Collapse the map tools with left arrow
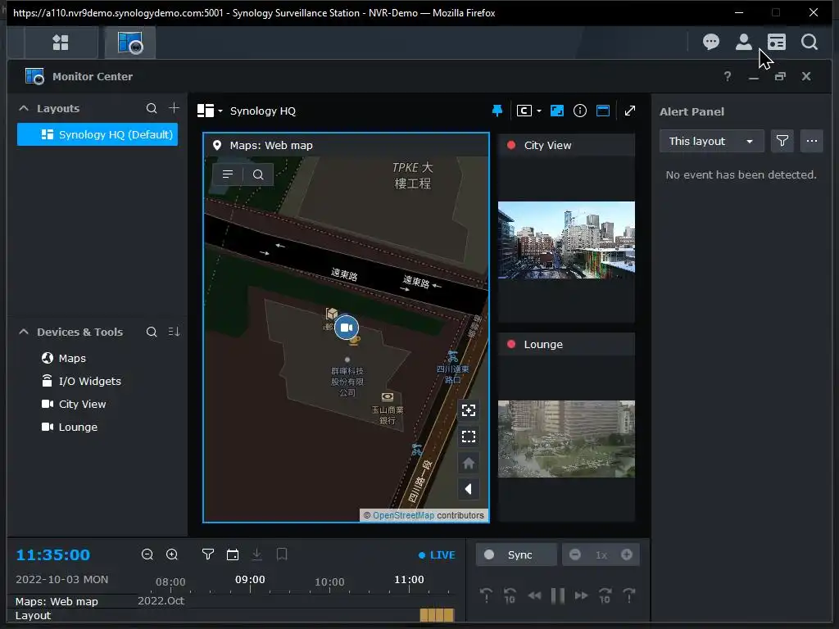This screenshot has height=629, width=839. click(468, 489)
